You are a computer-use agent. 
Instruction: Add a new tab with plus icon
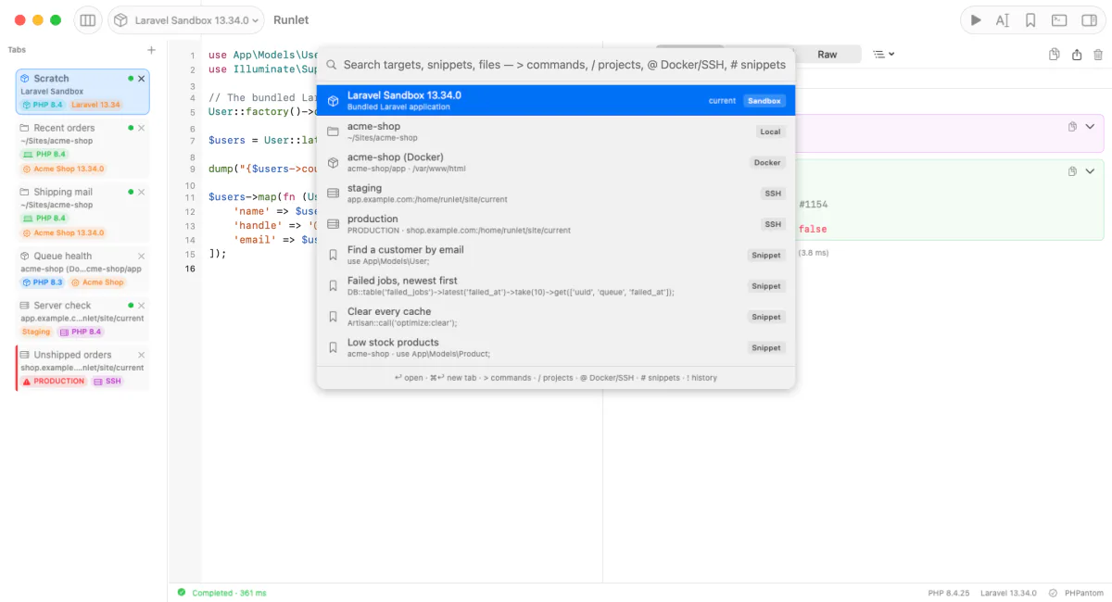pos(152,50)
